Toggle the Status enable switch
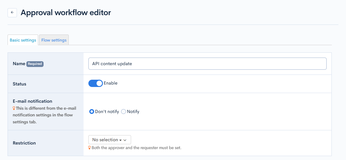Screen dimensions: 346x160 [96, 83]
